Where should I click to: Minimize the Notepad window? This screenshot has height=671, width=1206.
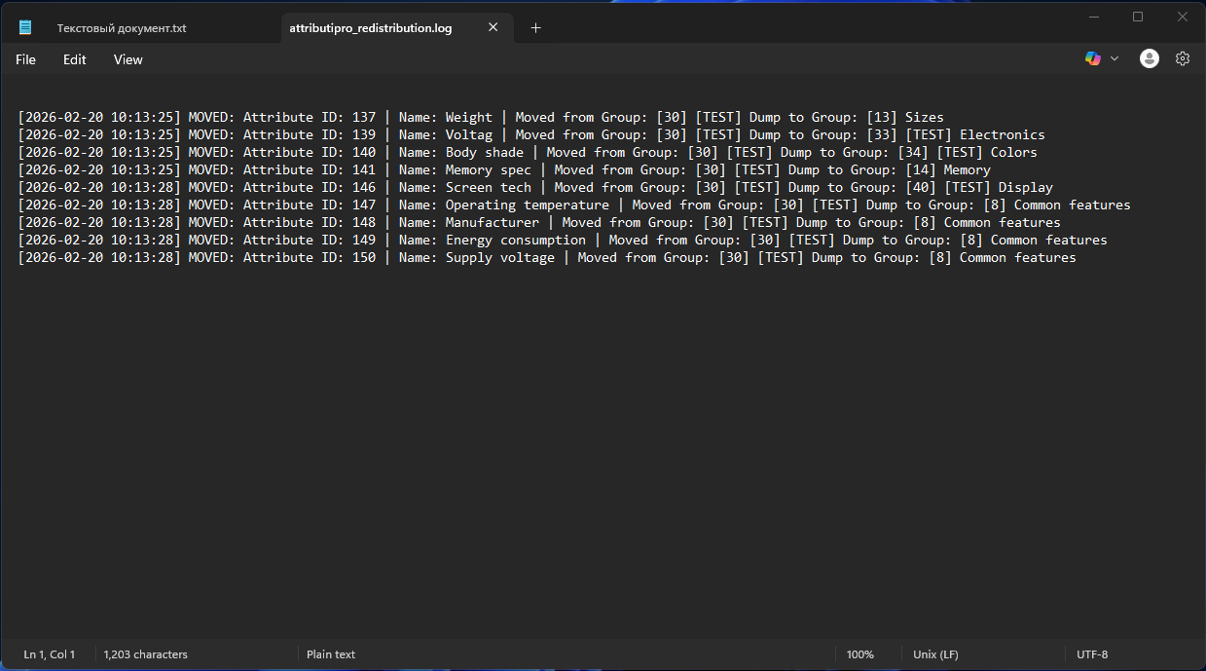pyautogui.click(x=1093, y=17)
